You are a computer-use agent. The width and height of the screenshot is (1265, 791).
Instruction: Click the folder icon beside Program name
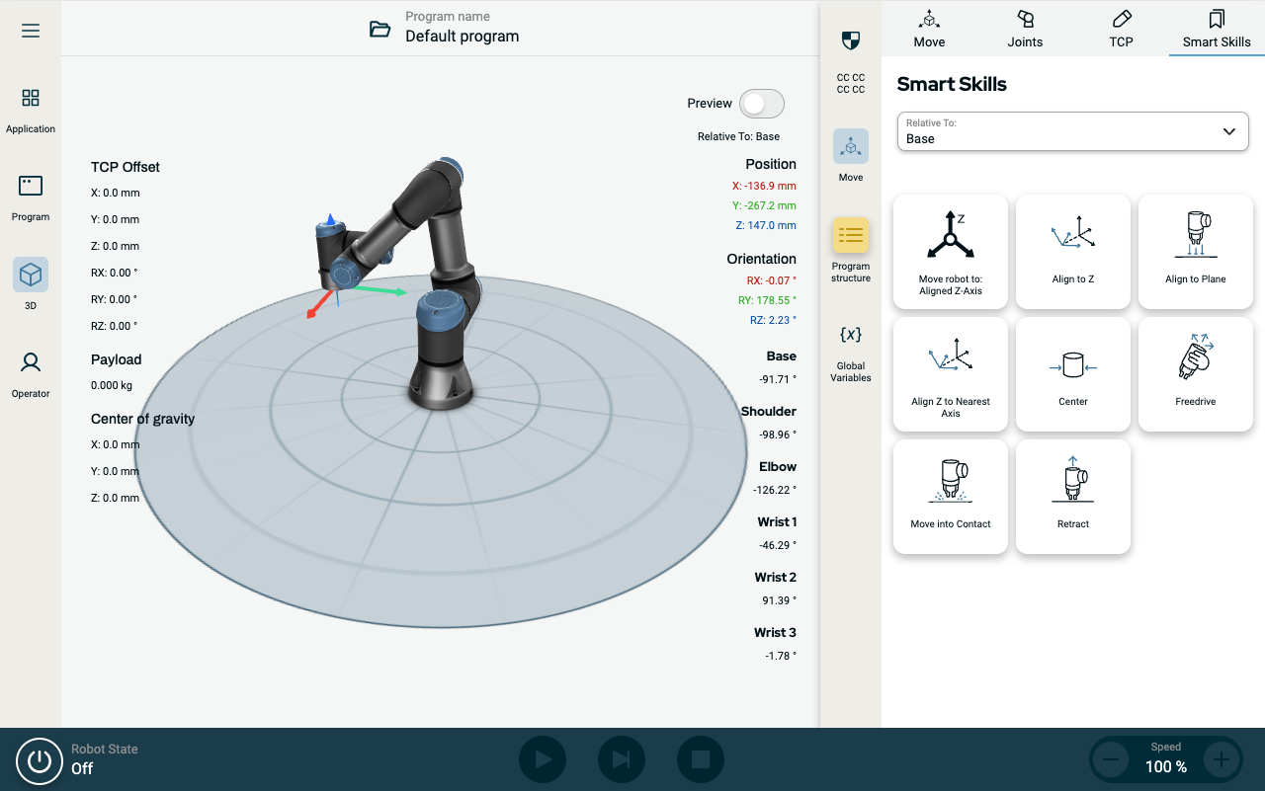point(379,29)
